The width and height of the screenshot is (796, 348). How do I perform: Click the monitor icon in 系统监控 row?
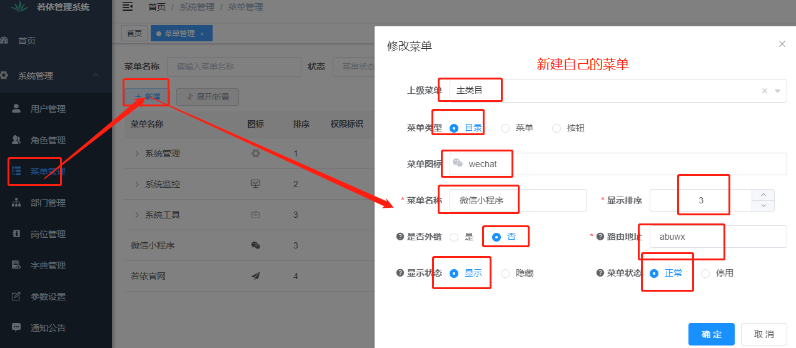pos(255,184)
